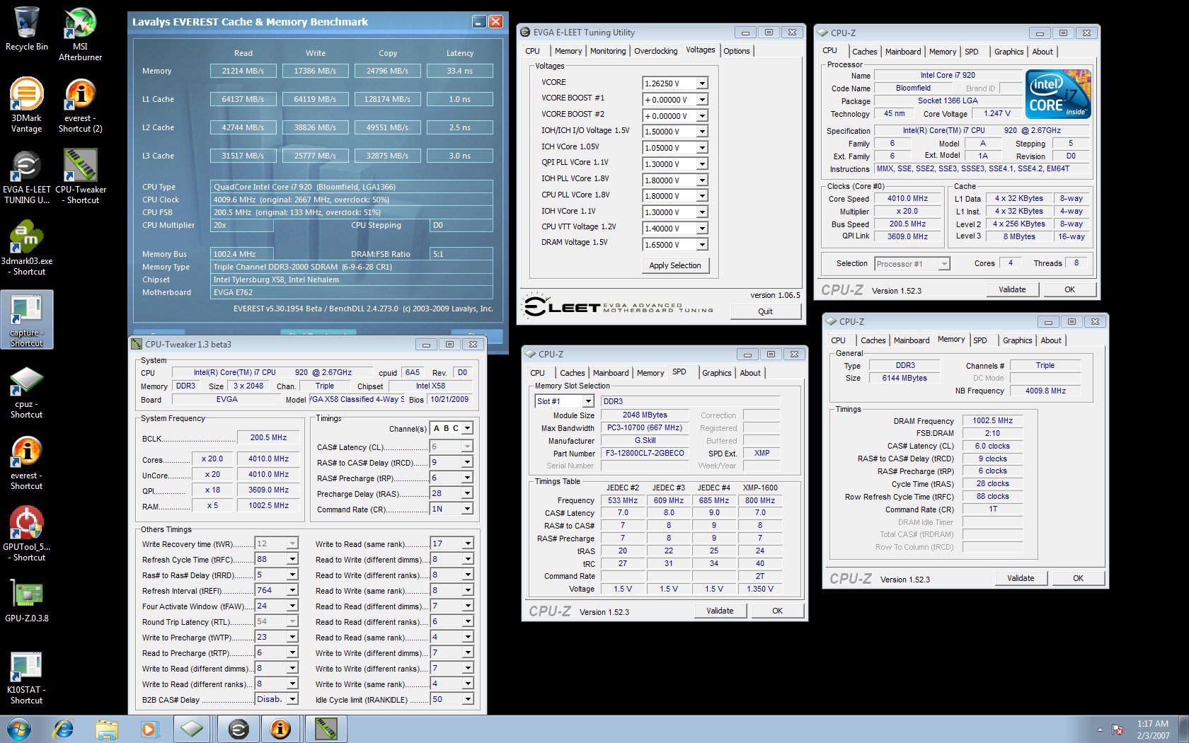1189x743 pixels.
Task: Click Validate in top CPU-Z window
Action: (x=1012, y=289)
